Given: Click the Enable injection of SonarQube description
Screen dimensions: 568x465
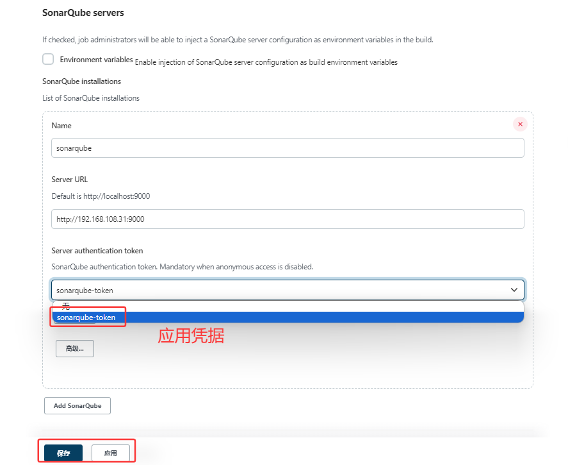Looking at the screenshot, I should pos(266,62).
